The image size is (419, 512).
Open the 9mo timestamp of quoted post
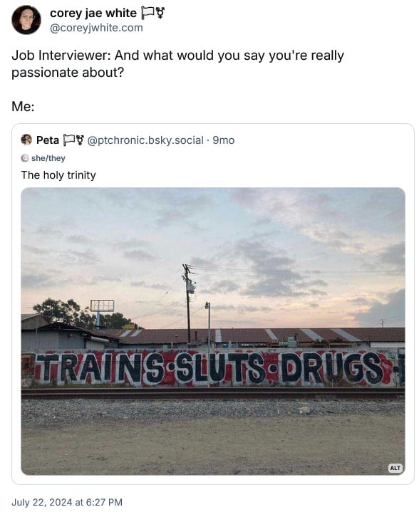coord(224,140)
